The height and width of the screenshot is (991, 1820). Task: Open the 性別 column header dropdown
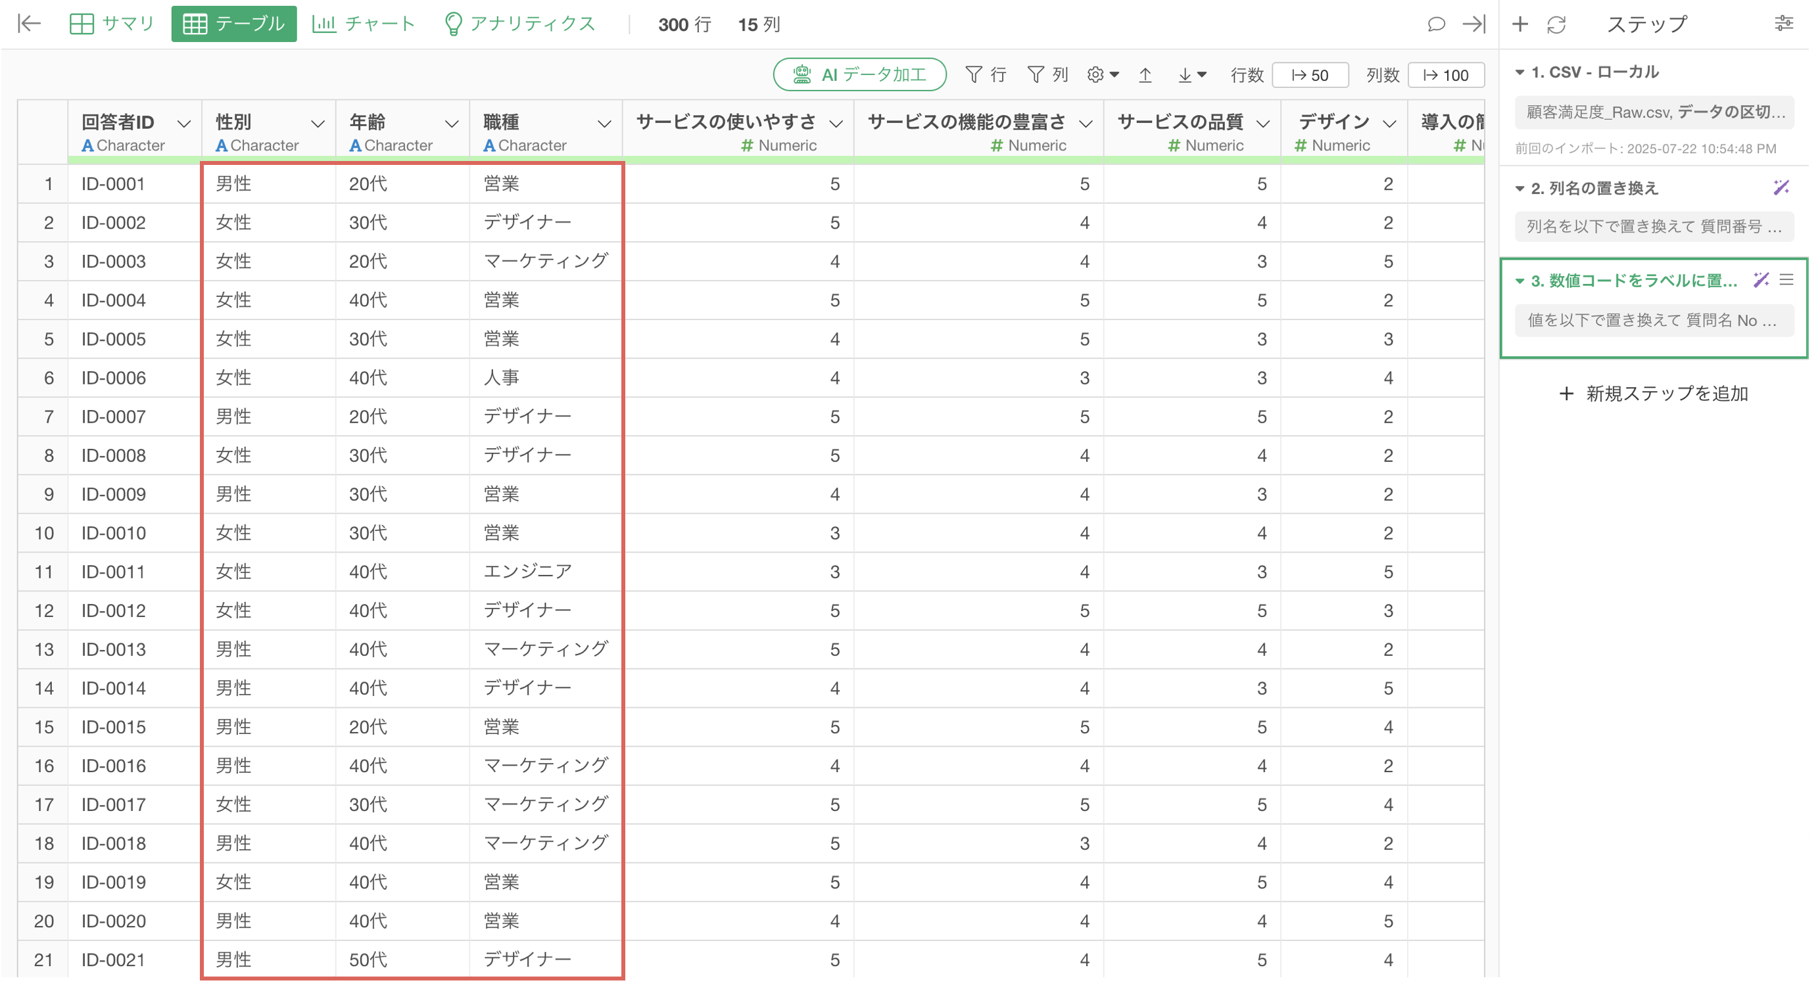coord(318,124)
